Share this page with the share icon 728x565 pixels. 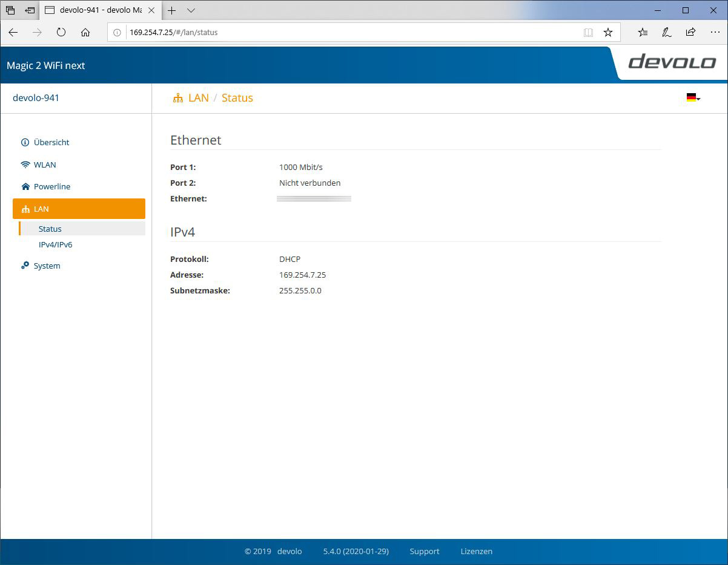coord(690,33)
